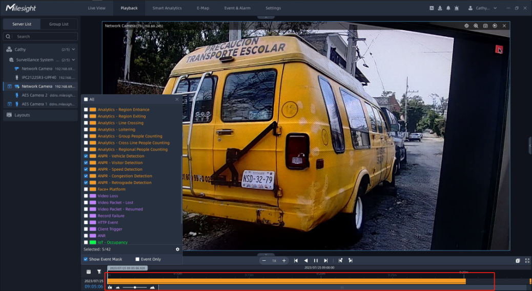The width and height of the screenshot is (532, 291).
Task: Enable Analytics - Loitering checkbox
Action: (86, 129)
